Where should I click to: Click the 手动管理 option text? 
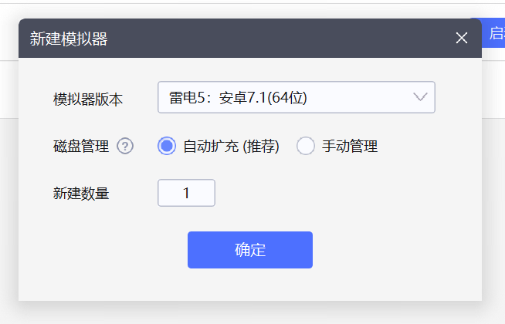click(x=350, y=146)
